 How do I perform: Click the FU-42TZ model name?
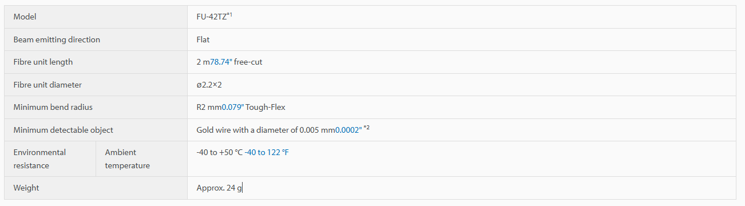point(211,17)
